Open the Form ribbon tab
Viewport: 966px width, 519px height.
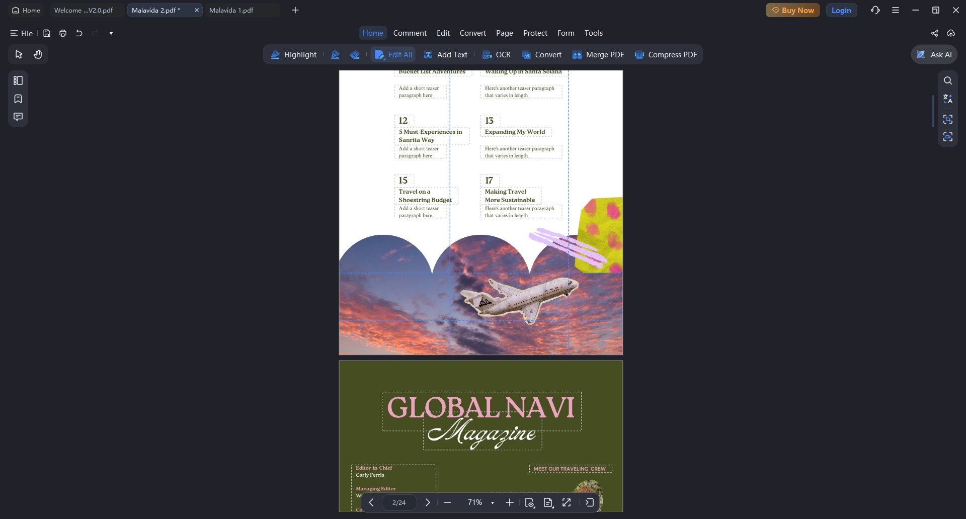coord(566,33)
